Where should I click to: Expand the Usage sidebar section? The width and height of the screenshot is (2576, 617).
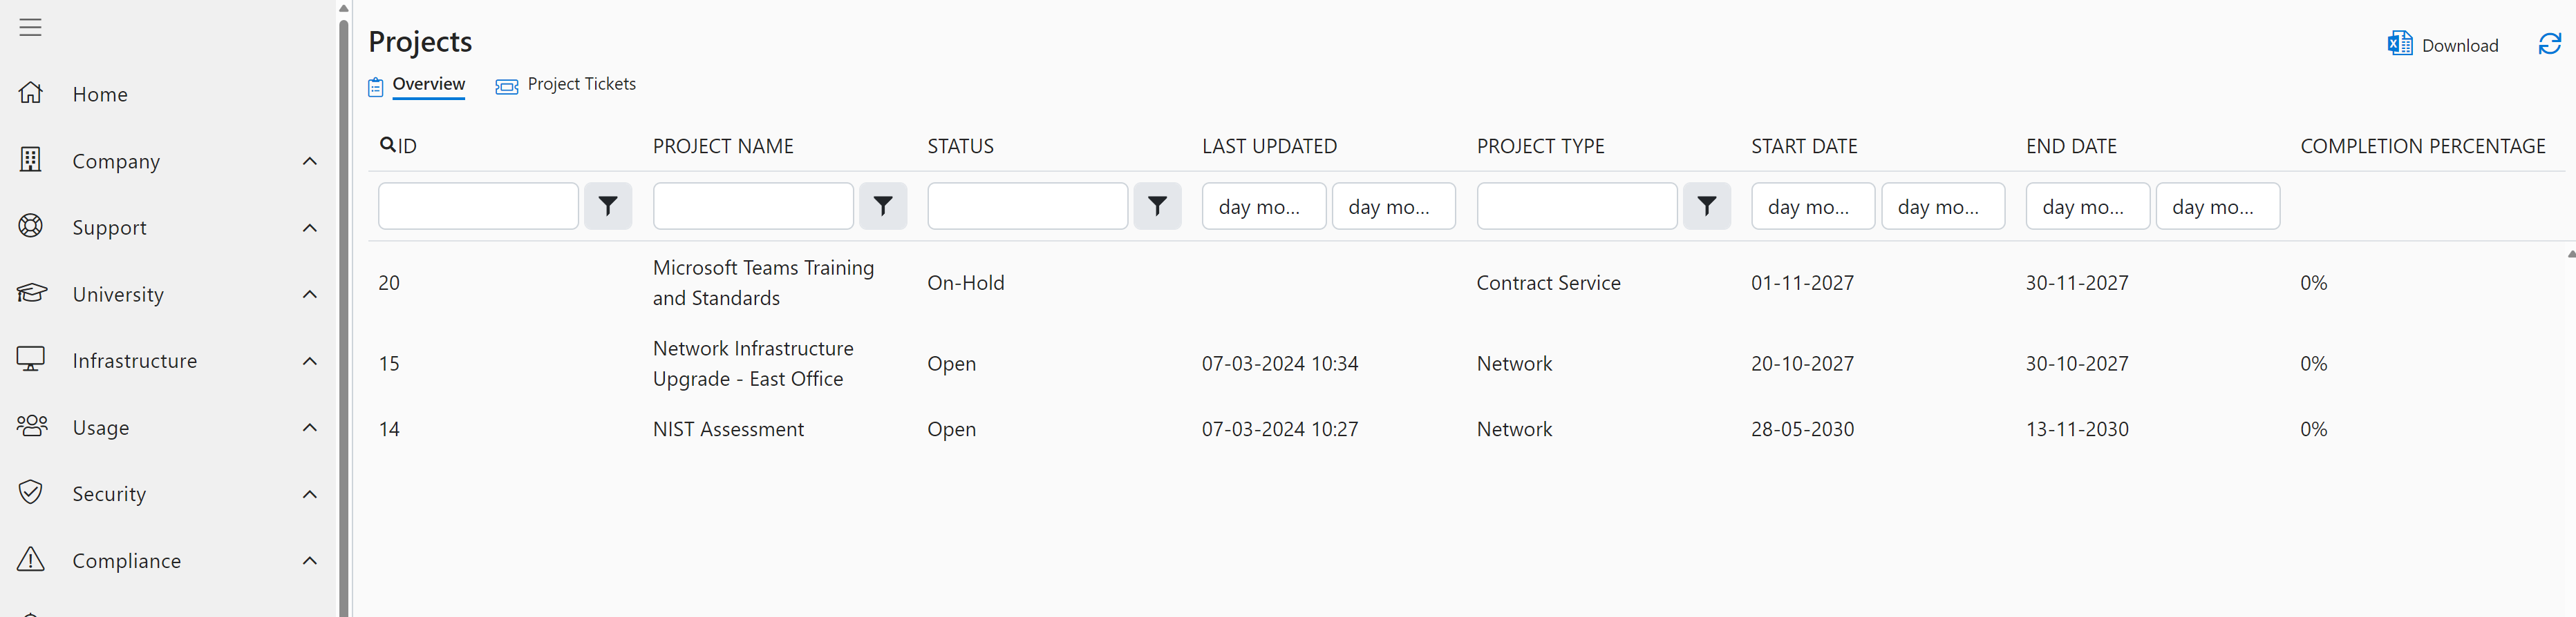[x=309, y=427]
